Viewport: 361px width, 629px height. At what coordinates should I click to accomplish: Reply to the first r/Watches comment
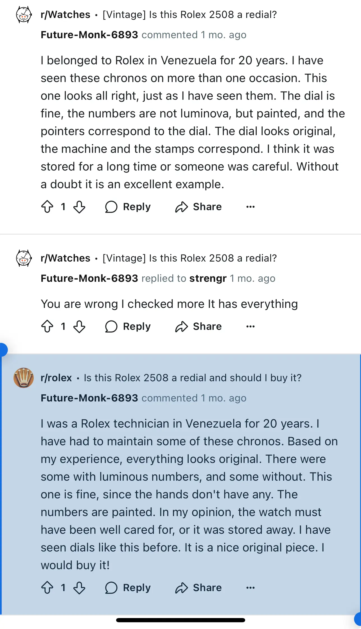click(128, 207)
